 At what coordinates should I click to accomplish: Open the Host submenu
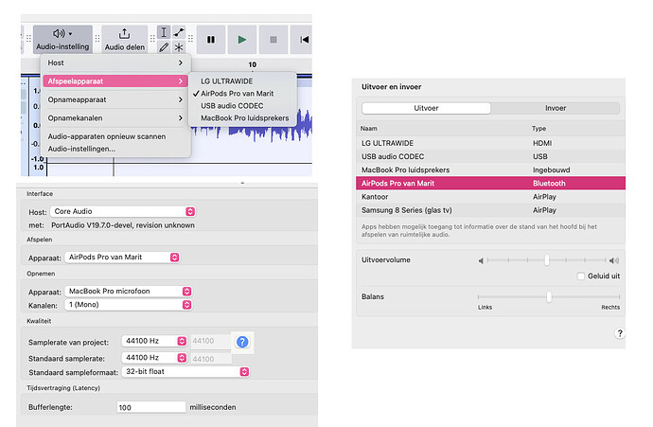coord(115,62)
